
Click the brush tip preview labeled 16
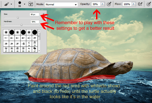tap(20, 4)
